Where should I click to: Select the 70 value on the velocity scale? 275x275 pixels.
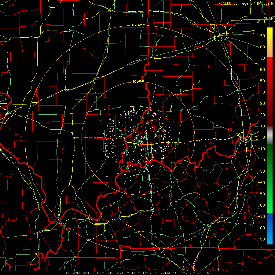tap(262, 58)
